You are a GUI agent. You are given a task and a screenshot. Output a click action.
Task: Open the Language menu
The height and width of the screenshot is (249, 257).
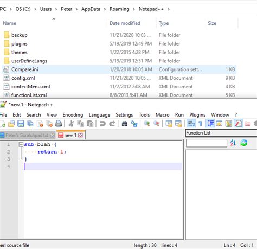[99, 115]
